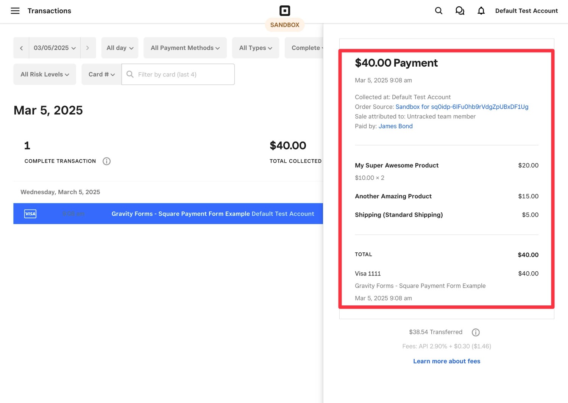Click the Fees: API 2.90% + $0.30 text
568x403 pixels.
[447, 346]
